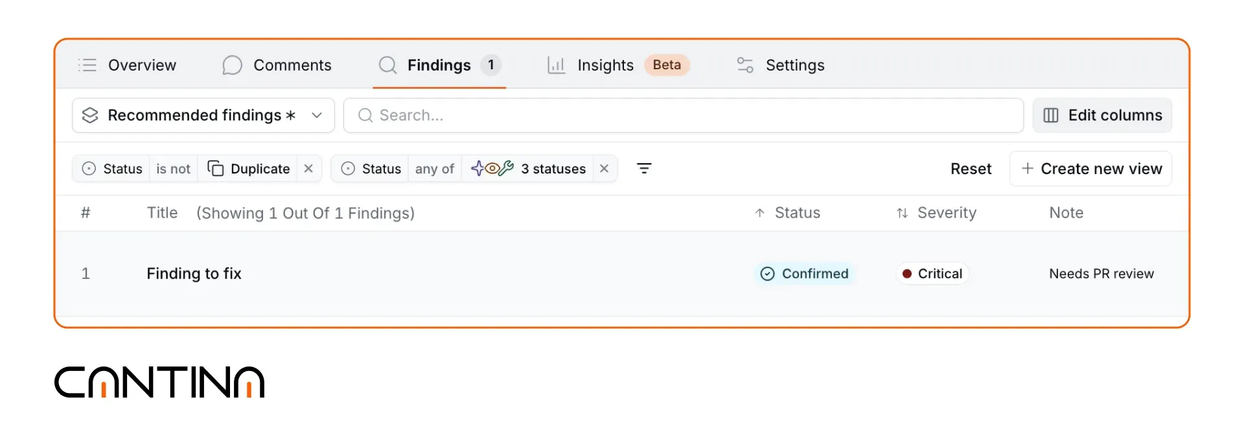The width and height of the screenshot is (1244, 437).
Task: Click the Reset button
Action: point(971,168)
